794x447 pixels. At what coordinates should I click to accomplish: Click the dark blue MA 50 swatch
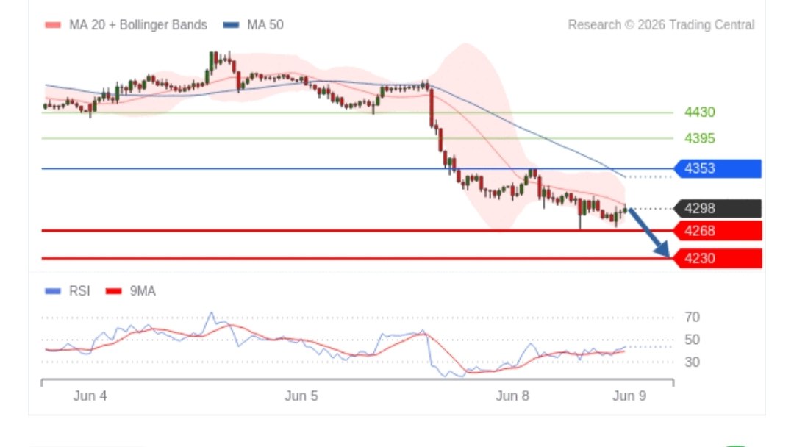[x=231, y=25]
